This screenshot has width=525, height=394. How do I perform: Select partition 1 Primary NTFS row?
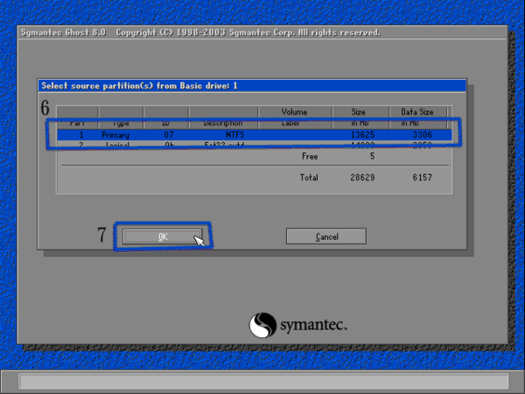(x=255, y=135)
